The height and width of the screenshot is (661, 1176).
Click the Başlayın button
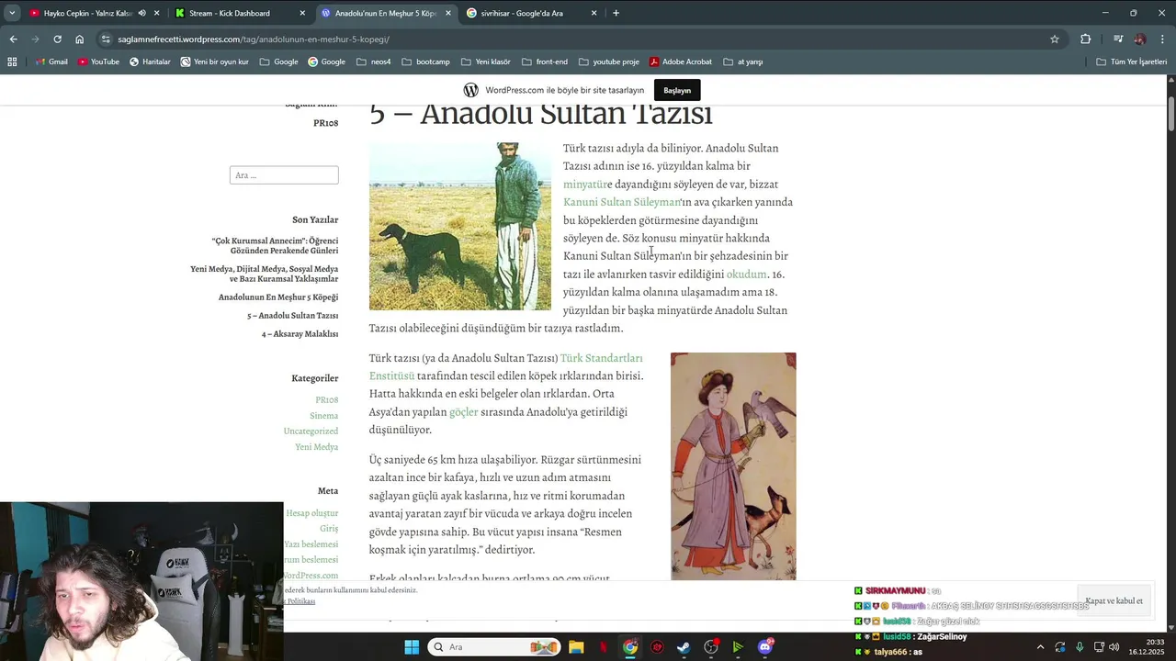click(x=677, y=90)
